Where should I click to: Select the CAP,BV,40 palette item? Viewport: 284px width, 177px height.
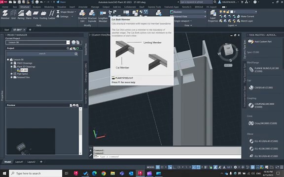(261, 88)
